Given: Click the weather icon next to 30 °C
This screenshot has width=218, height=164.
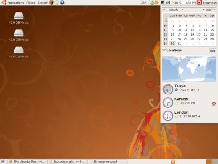Looking at the screenshot, I should (172, 3).
